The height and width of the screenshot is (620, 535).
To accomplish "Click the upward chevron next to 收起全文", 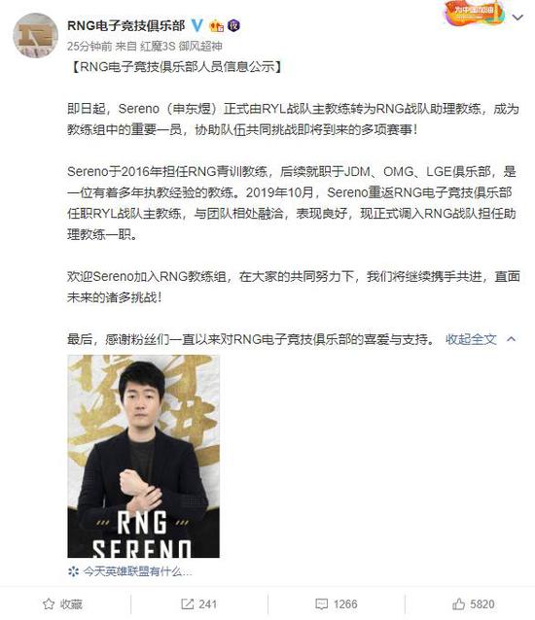I will (512, 339).
